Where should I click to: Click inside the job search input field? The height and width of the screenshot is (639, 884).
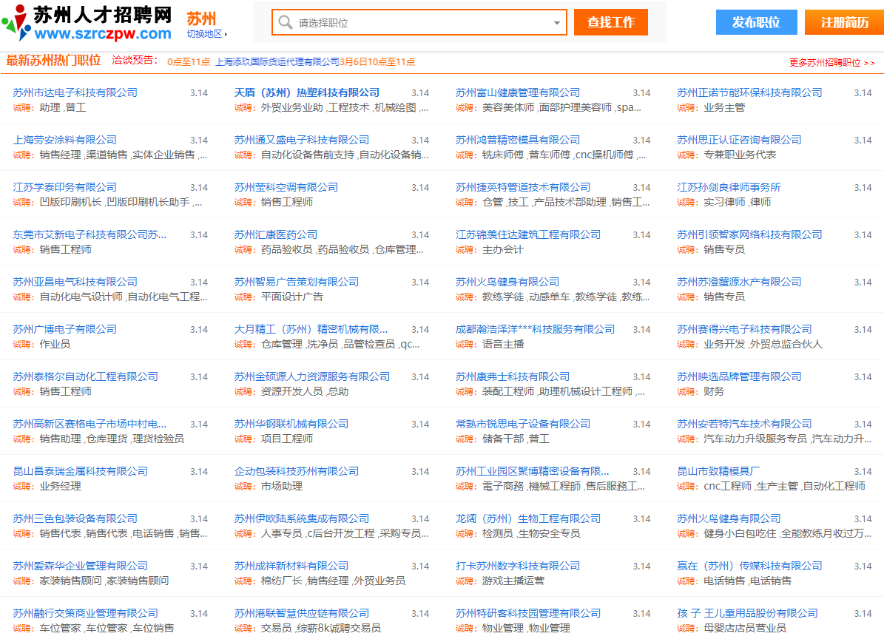tap(407, 22)
